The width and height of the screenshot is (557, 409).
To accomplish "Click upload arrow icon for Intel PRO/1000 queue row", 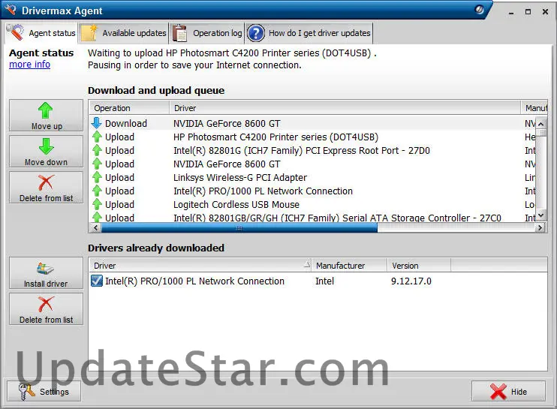I will [97, 191].
